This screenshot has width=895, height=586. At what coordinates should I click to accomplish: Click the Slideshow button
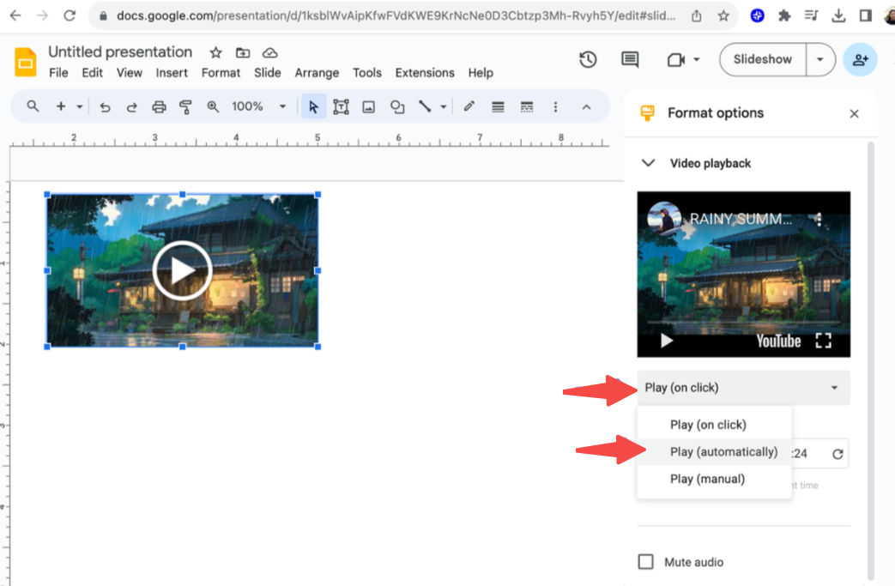(761, 59)
